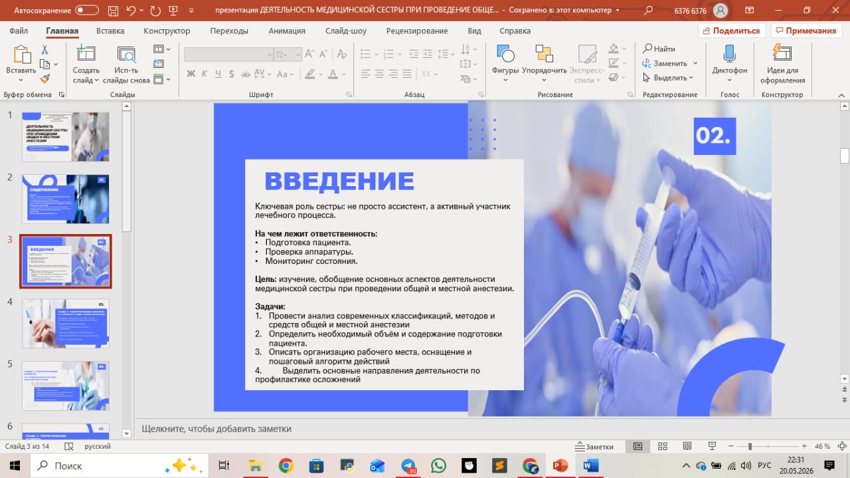Click the Найти find button

point(659,49)
